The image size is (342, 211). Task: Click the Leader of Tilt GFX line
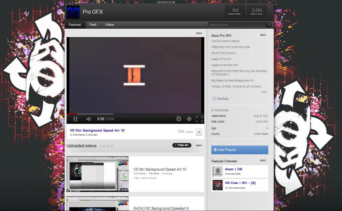tap(222, 59)
